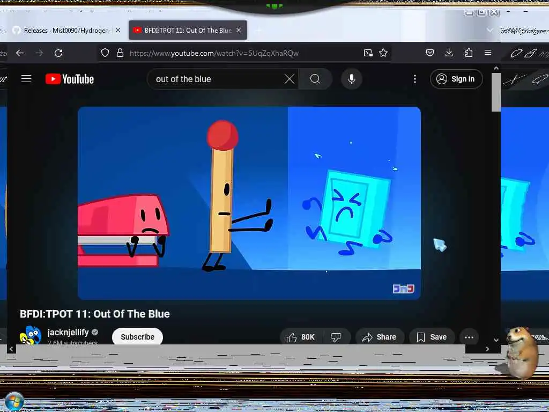Select the BFDI:TPOT 11: Out Of The Blue tab
The height and width of the screenshot is (412, 549).
[188, 31]
